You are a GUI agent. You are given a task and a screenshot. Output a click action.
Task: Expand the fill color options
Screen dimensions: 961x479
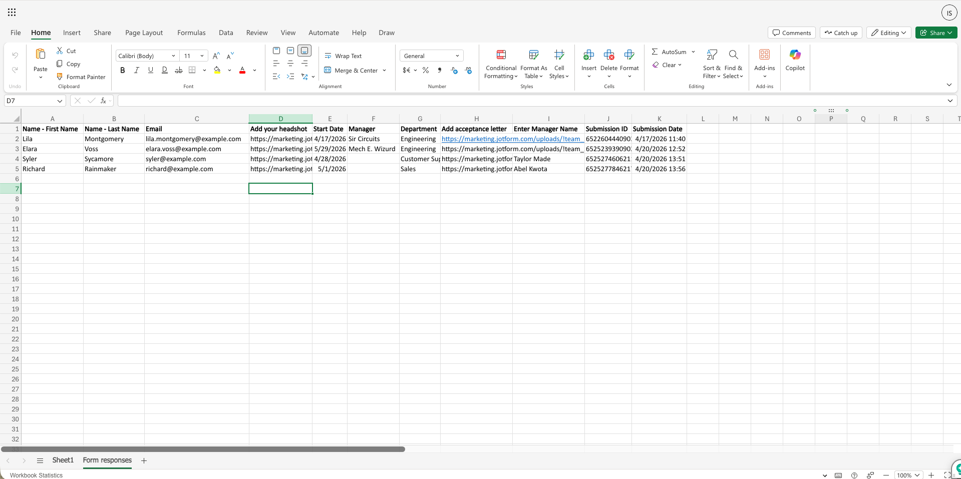tap(230, 70)
